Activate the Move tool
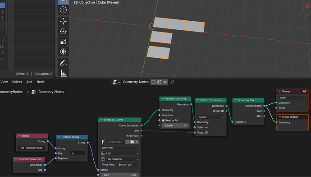Screen dimensions: 311x177 point(63,21)
